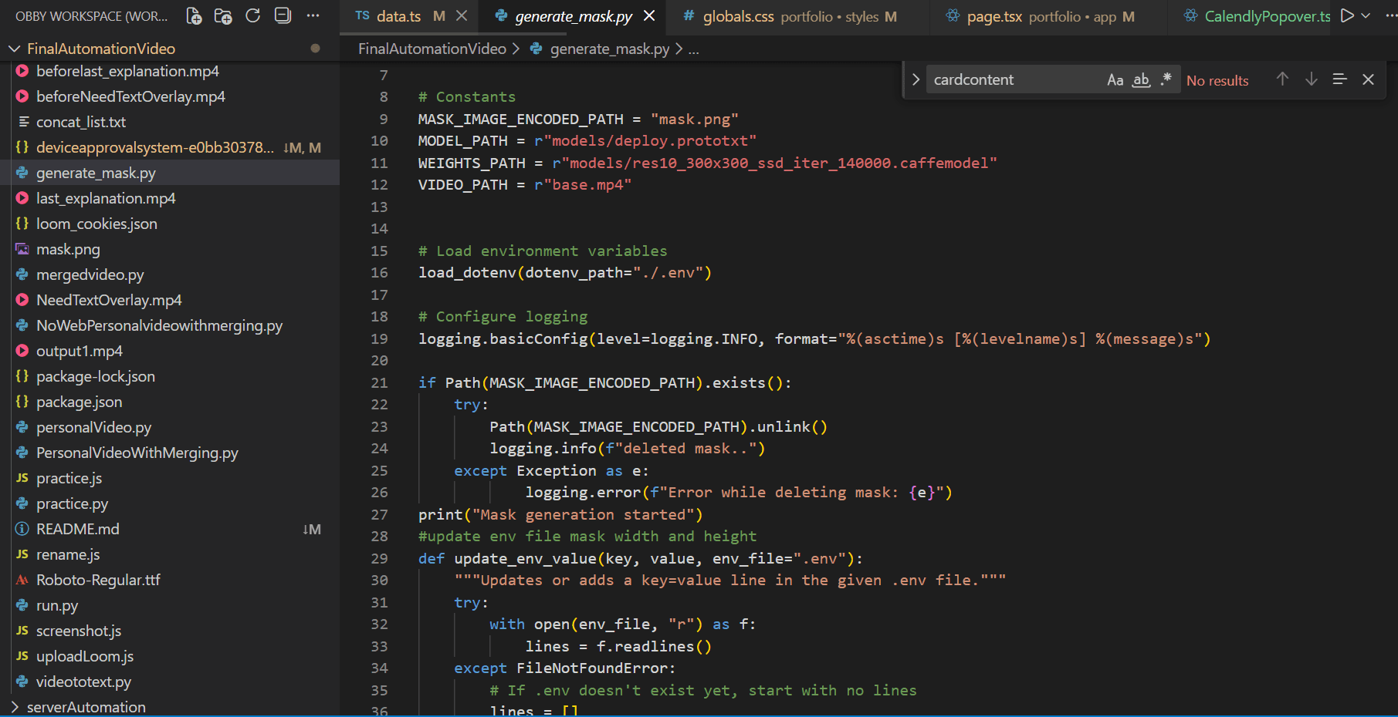Image resolution: width=1398 pixels, height=717 pixels.
Task: Switch to the globals.css tab
Action: pos(737,16)
